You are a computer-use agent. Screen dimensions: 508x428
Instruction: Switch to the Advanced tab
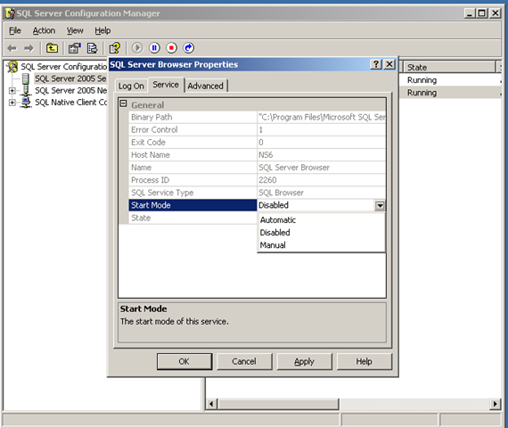click(206, 86)
